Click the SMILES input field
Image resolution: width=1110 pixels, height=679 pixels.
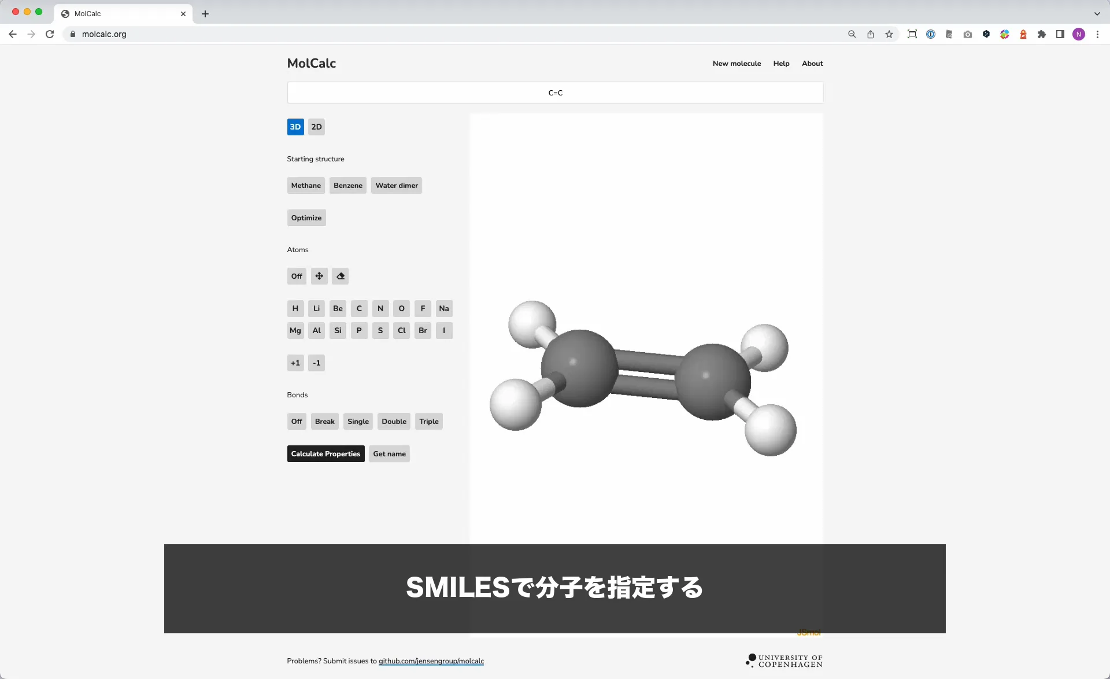pos(555,93)
